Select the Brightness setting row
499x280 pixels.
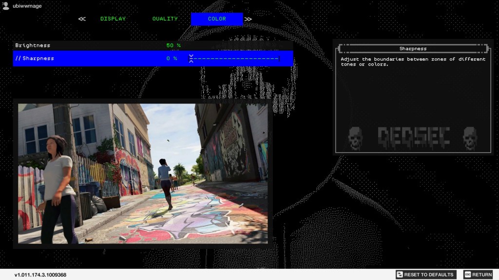[x=97, y=45]
